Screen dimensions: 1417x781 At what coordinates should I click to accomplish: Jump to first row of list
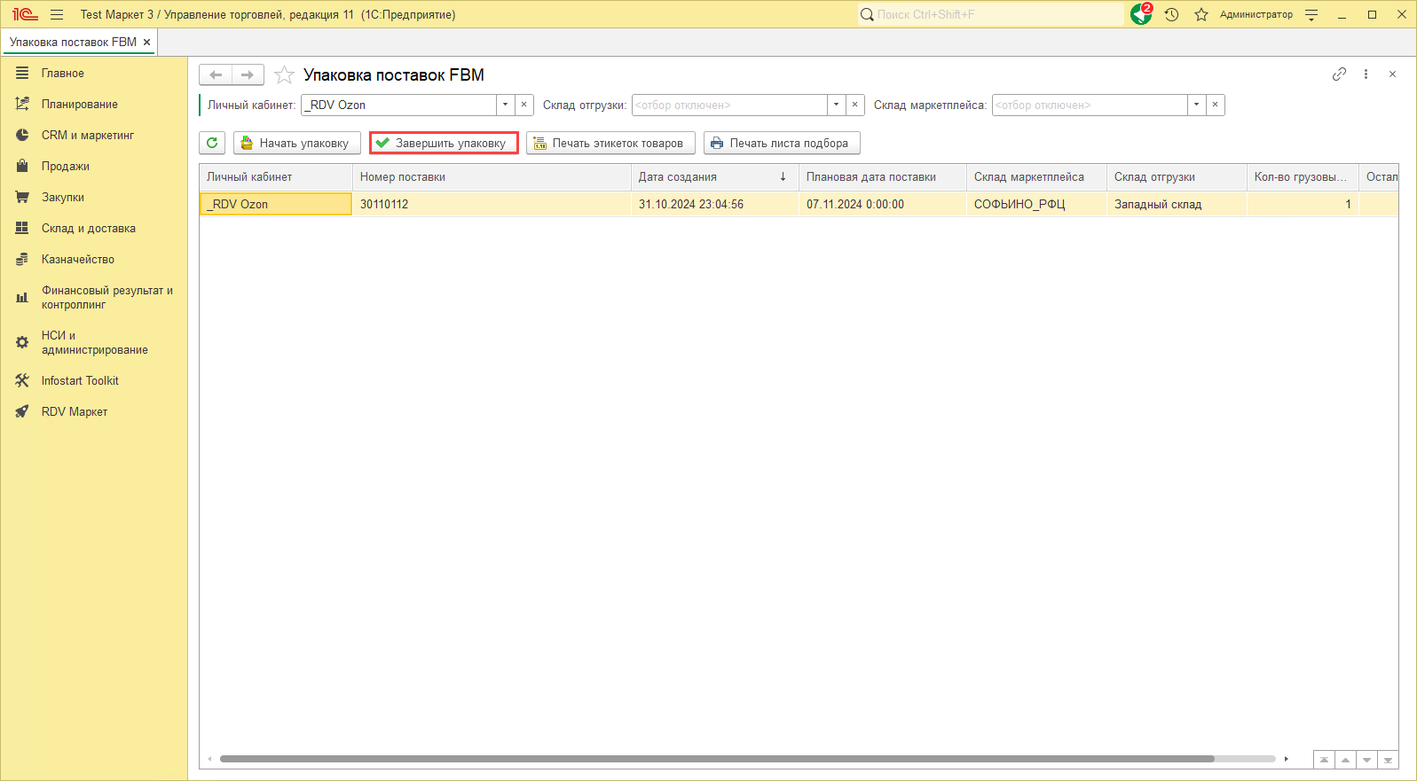[x=1324, y=760]
